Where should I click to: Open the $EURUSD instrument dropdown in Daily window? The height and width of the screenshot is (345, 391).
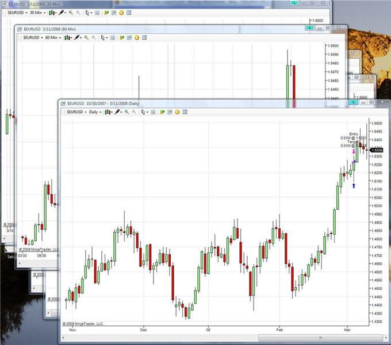click(76, 112)
